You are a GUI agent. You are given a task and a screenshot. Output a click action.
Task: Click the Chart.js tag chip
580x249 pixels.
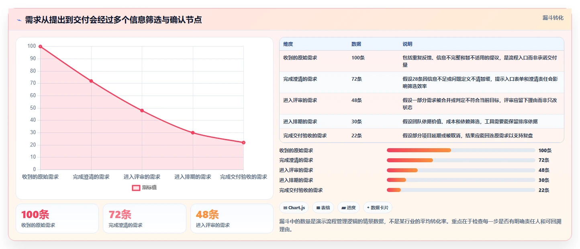click(x=294, y=208)
